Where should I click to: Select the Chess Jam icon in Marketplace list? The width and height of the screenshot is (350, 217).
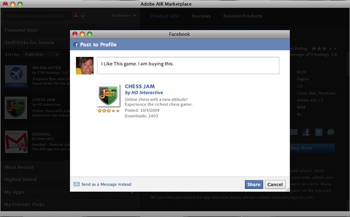16,107
